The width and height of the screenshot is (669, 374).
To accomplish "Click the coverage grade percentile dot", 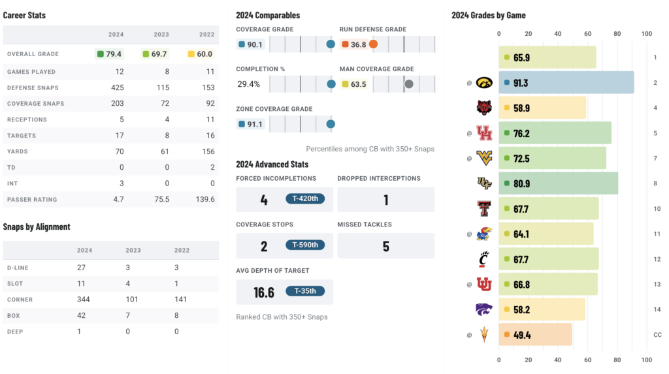I will [331, 44].
